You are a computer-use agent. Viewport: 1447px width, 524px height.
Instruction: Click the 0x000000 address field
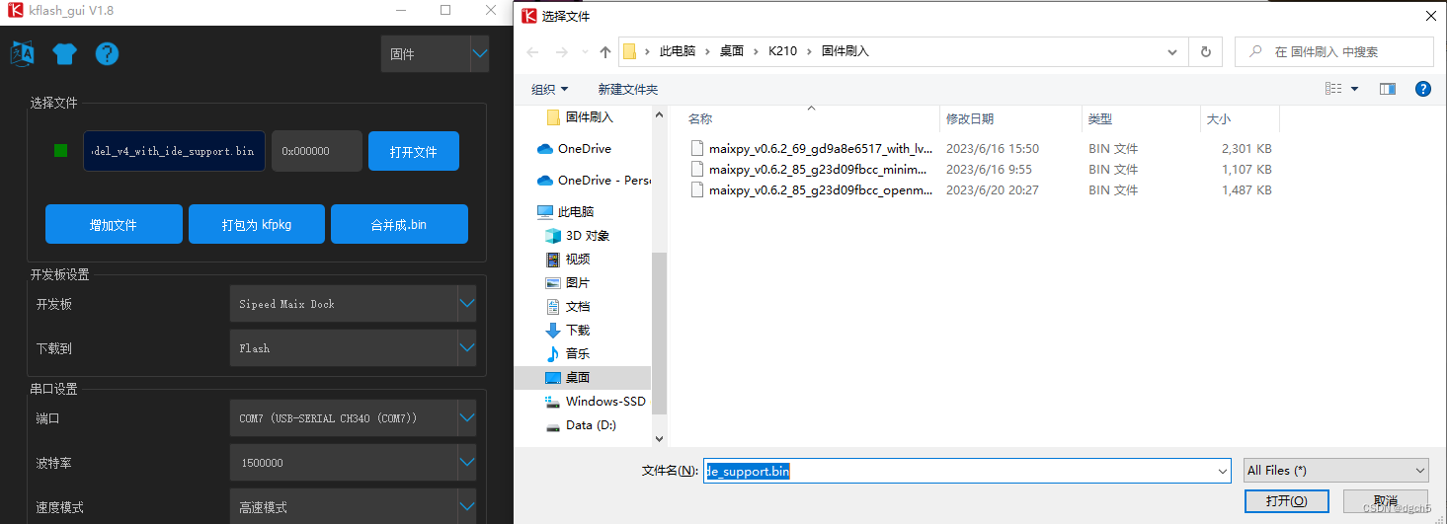tap(316, 151)
